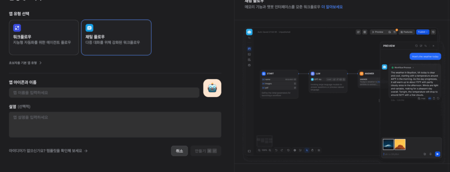450x172 pixels.
Task: Open the 더 알아보세요 link
Action: click(332, 7)
